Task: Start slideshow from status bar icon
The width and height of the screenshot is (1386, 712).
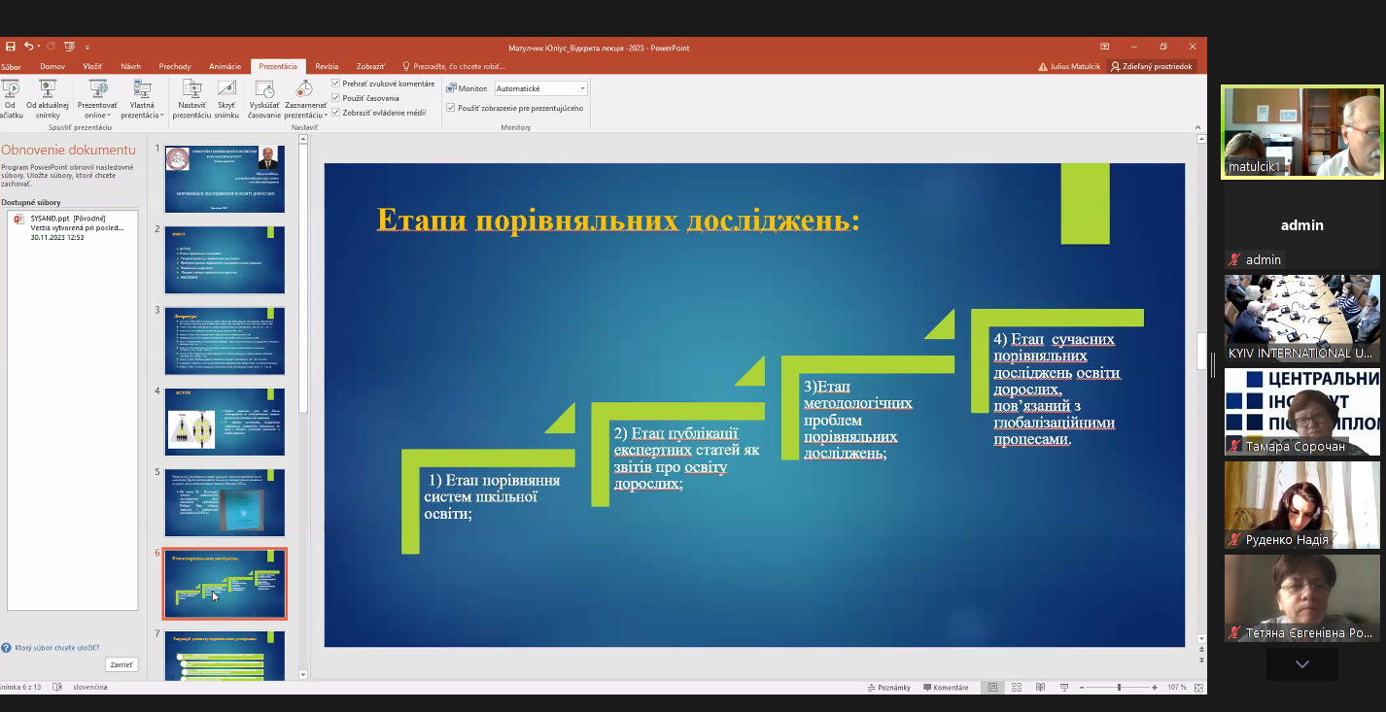Action: click(x=1064, y=688)
